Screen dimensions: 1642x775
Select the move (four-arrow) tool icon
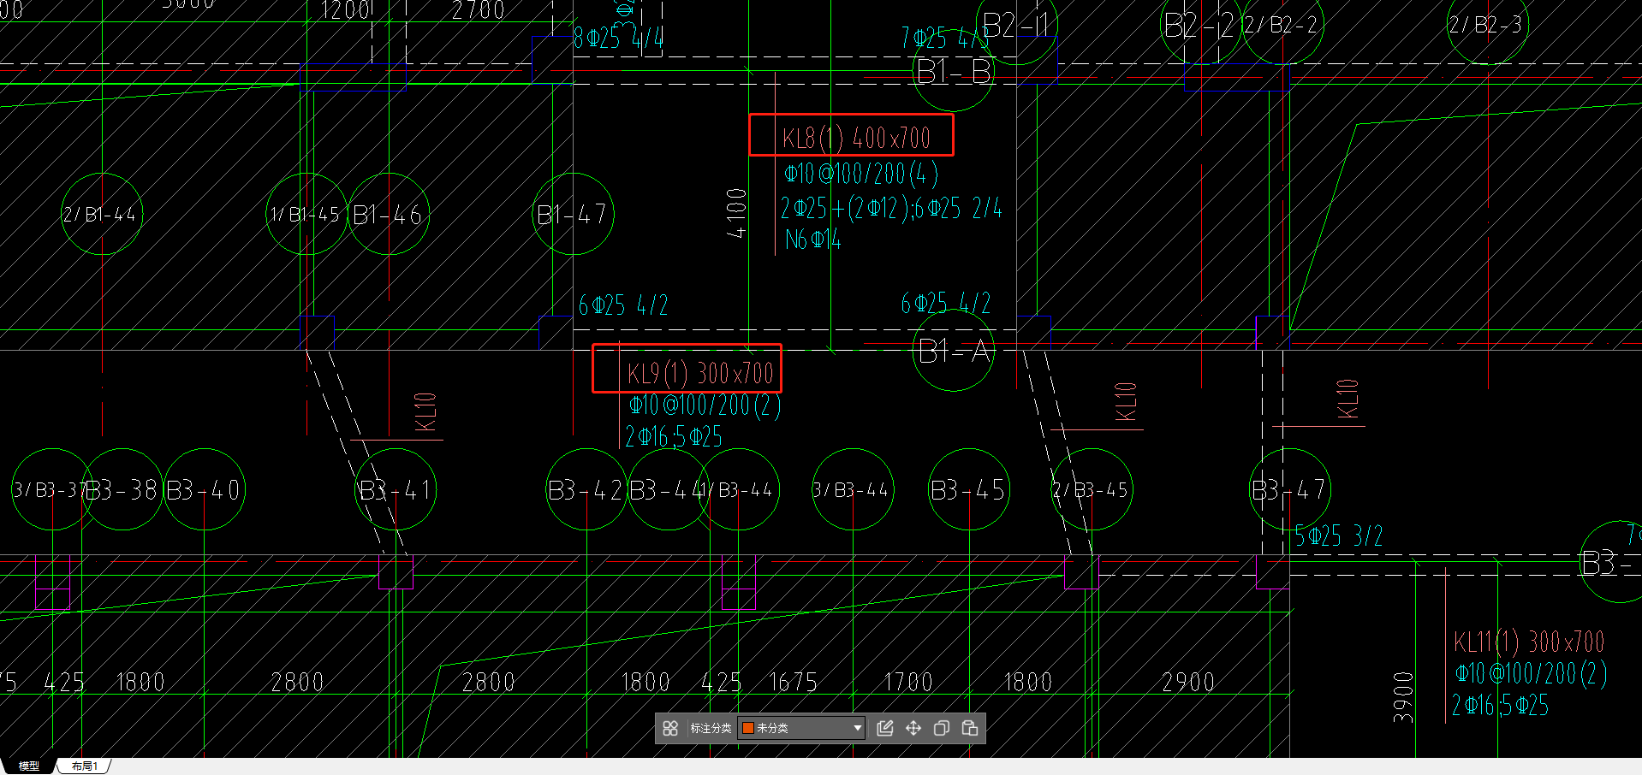tap(913, 728)
